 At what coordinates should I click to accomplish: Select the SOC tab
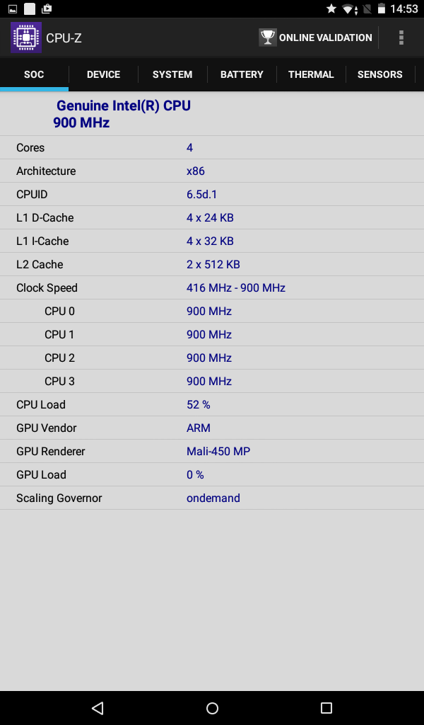tap(34, 74)
